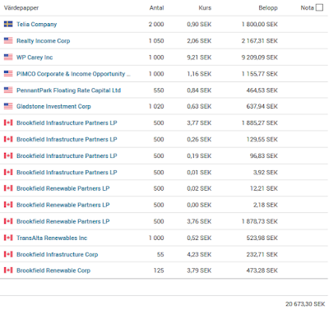Screen dimensions: 329x310
Task: Select the amount 473,28 SEK
Action: 262,271
